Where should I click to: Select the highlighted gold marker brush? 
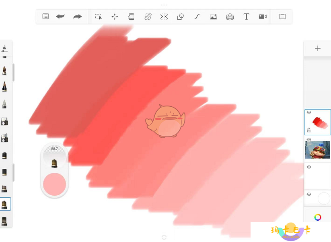tap(5, 204)
